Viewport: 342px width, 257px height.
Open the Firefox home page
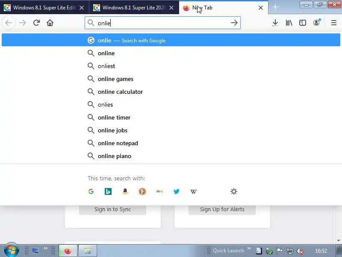[50, 23]
